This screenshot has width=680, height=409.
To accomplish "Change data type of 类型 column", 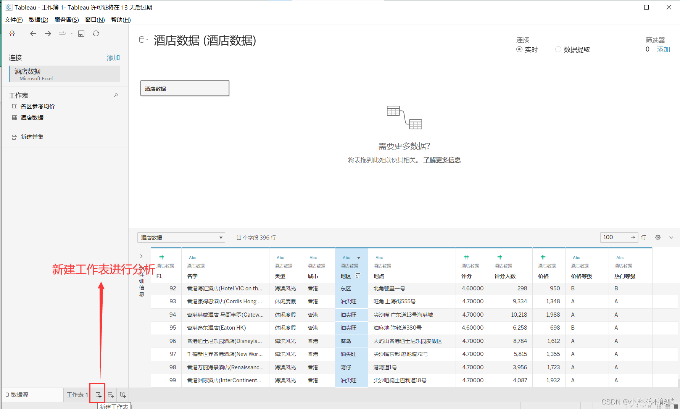I will [x=280, y=258].
